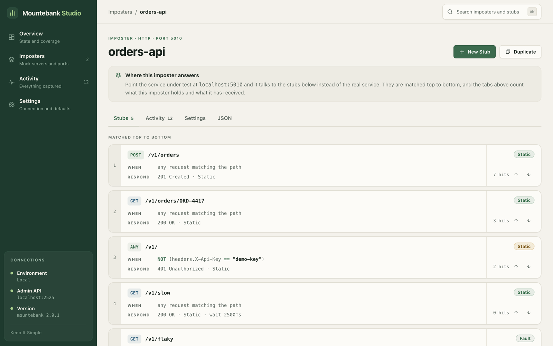Click the sidebar Activity count badge 12
Viewport: 553px width, 346px height.
point(86,82)
